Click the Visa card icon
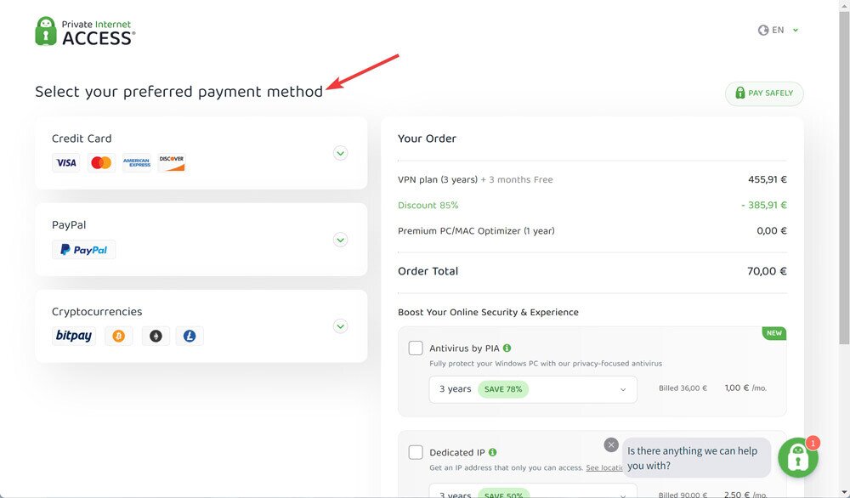850x498 pixels. point(66,162)
